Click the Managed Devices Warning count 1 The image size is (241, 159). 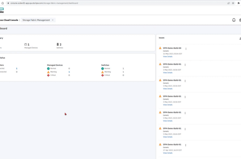click(69, 72)
